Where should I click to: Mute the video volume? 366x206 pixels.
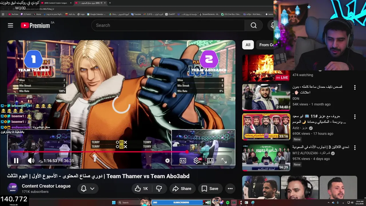(31, 161)
